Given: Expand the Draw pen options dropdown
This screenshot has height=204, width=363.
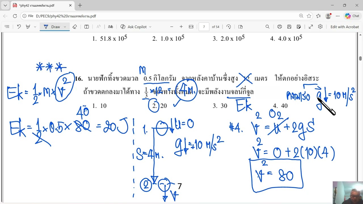Looking at the screenshot, I should click(x=65, y=27).
